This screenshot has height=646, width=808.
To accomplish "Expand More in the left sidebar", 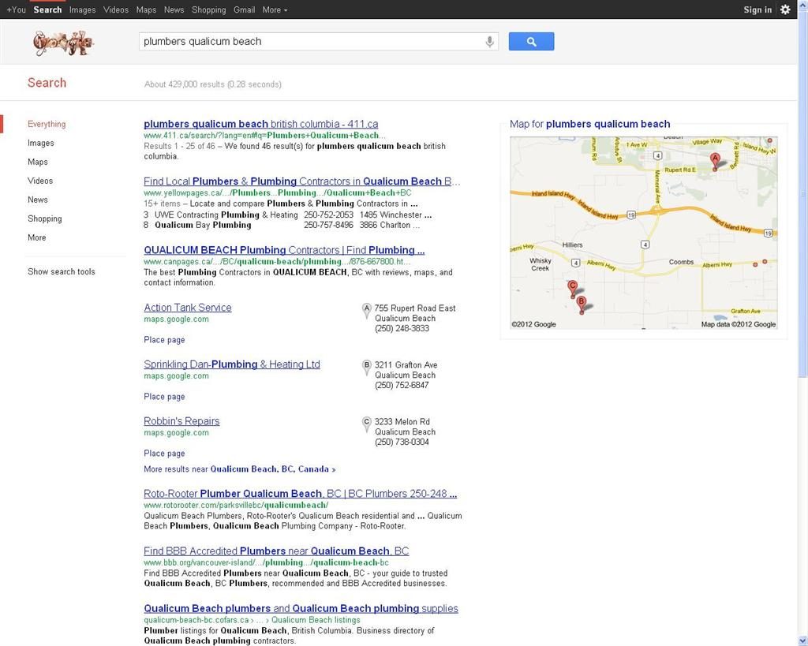I will pos(36,237).
